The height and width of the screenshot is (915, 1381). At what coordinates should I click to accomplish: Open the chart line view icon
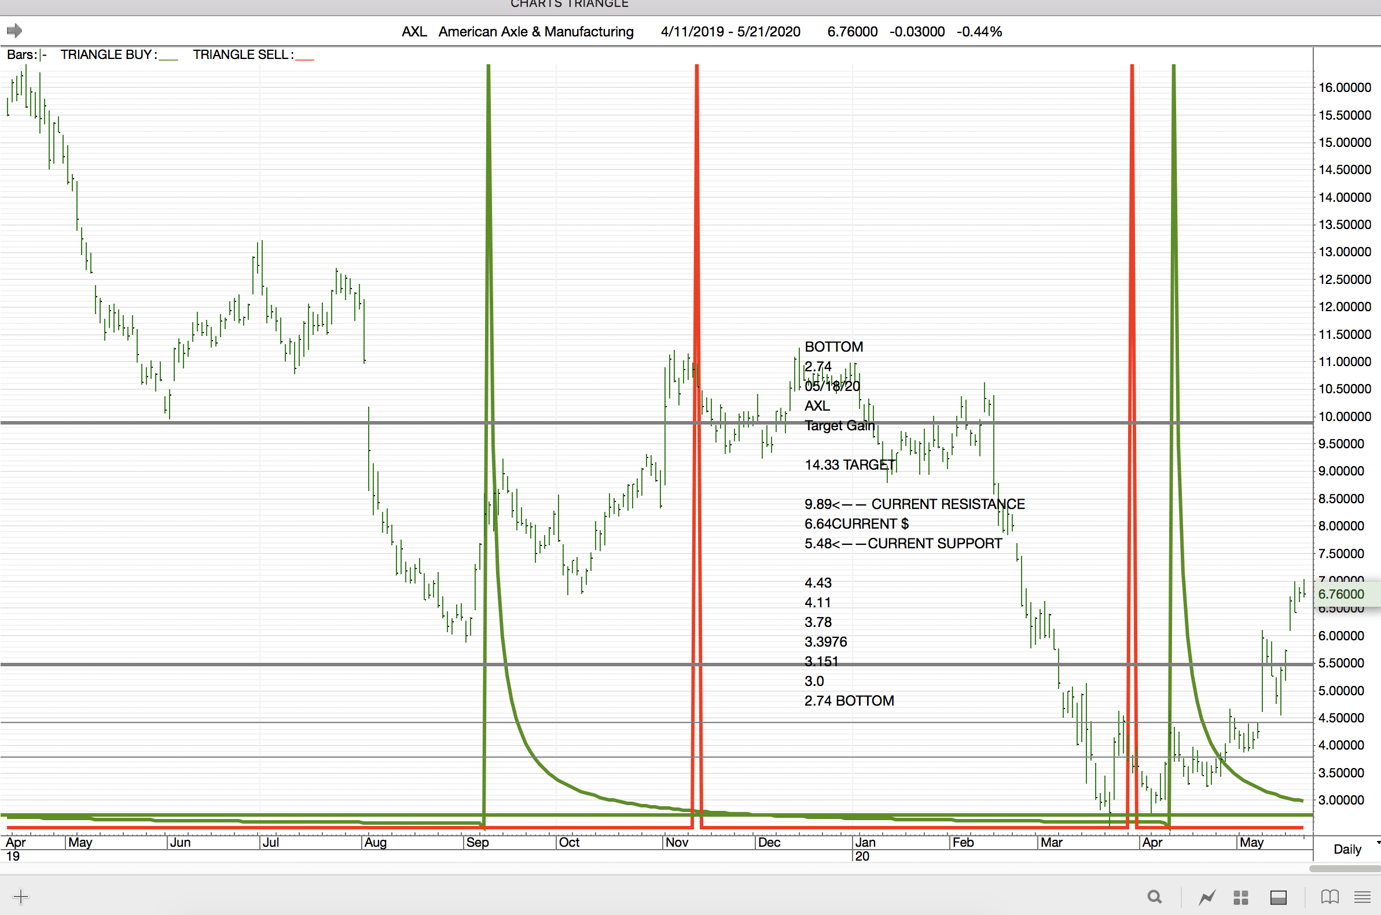coord(1207,896)
